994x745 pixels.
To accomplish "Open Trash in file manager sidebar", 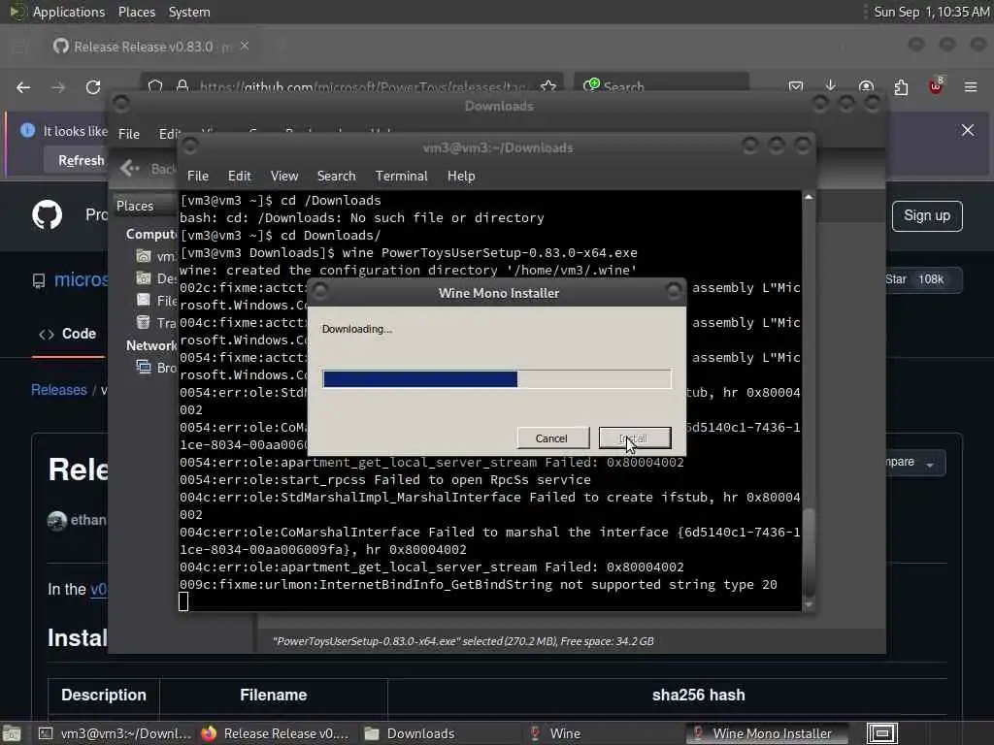I will (x=156, y=322).
